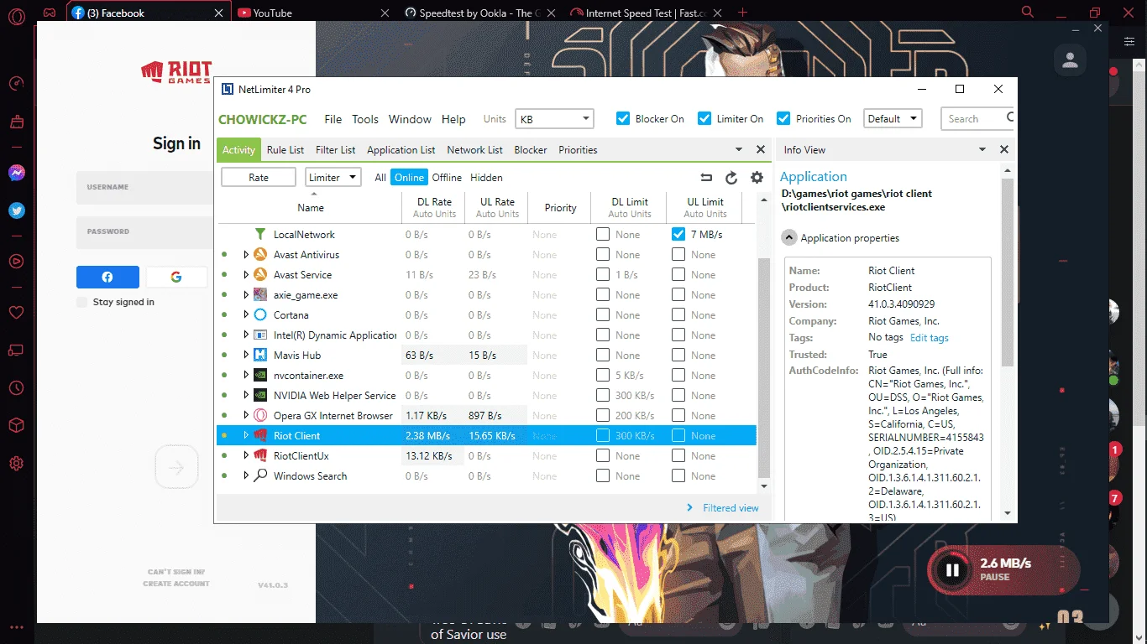
Task: Open the Limiter view dropdown
Action: coord(333,178)
